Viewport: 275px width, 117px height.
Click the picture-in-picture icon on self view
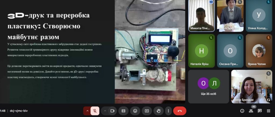pyautogui.click(x=268, y=100)
